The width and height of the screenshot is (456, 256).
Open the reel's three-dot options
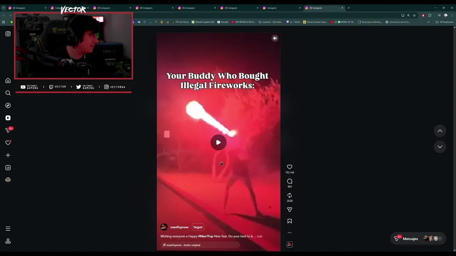[290, 233]
